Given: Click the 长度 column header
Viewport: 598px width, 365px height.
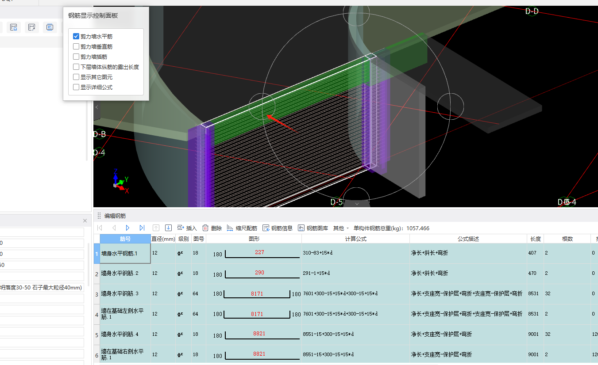Looking at the screenshot, I should click(x=536, y=239).
